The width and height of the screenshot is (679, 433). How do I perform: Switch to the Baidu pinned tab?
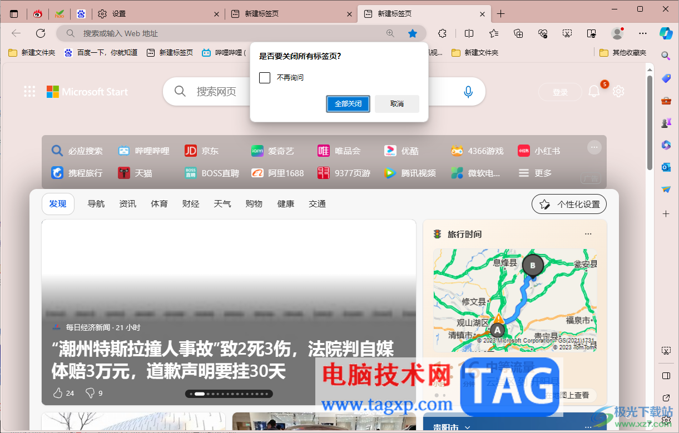(x=81, y=14)
